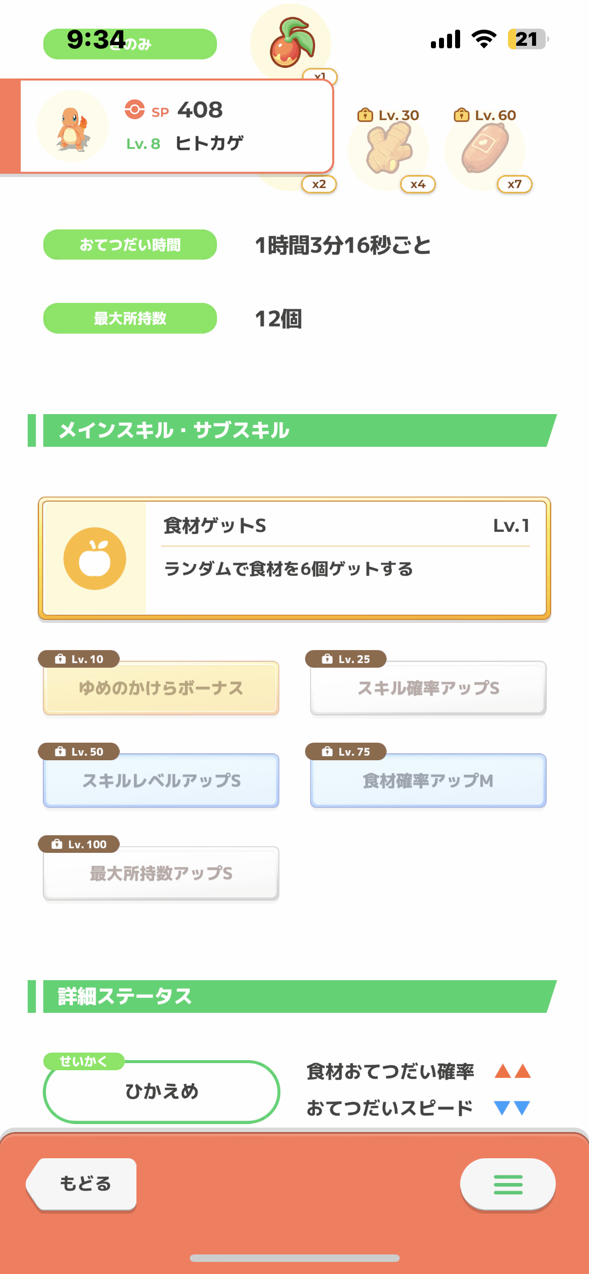Open the green hamburger menu button
The width and height of the screenshot is (589, 1274).
[508, 1184]
